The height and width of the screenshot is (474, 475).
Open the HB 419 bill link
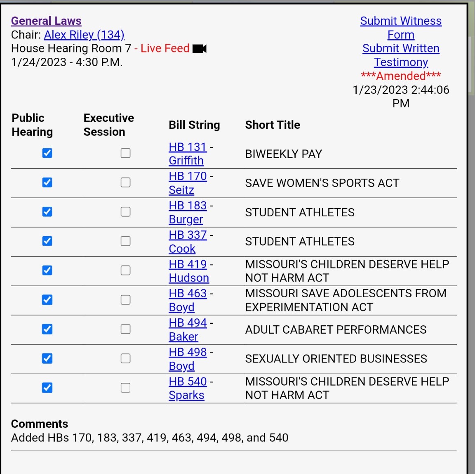click(x=188, y=264)
